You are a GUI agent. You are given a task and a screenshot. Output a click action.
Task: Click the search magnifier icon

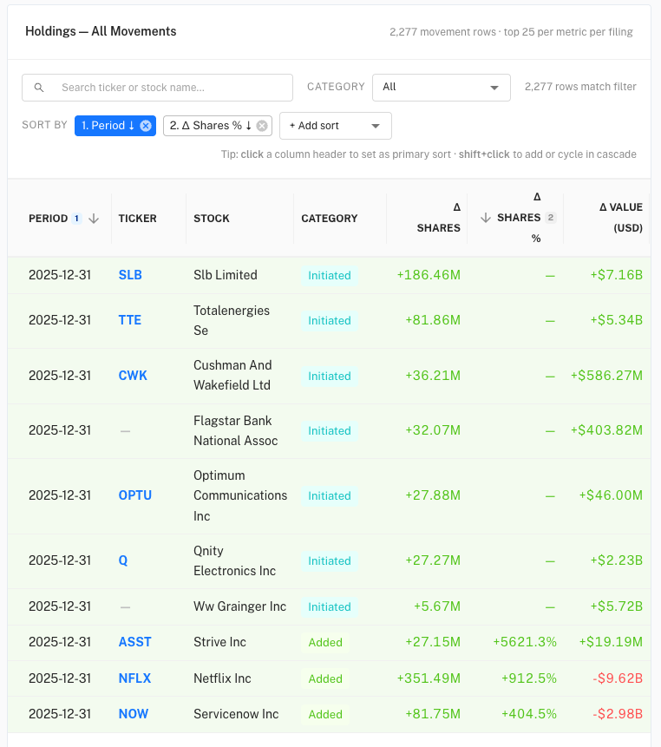point(39,88)
